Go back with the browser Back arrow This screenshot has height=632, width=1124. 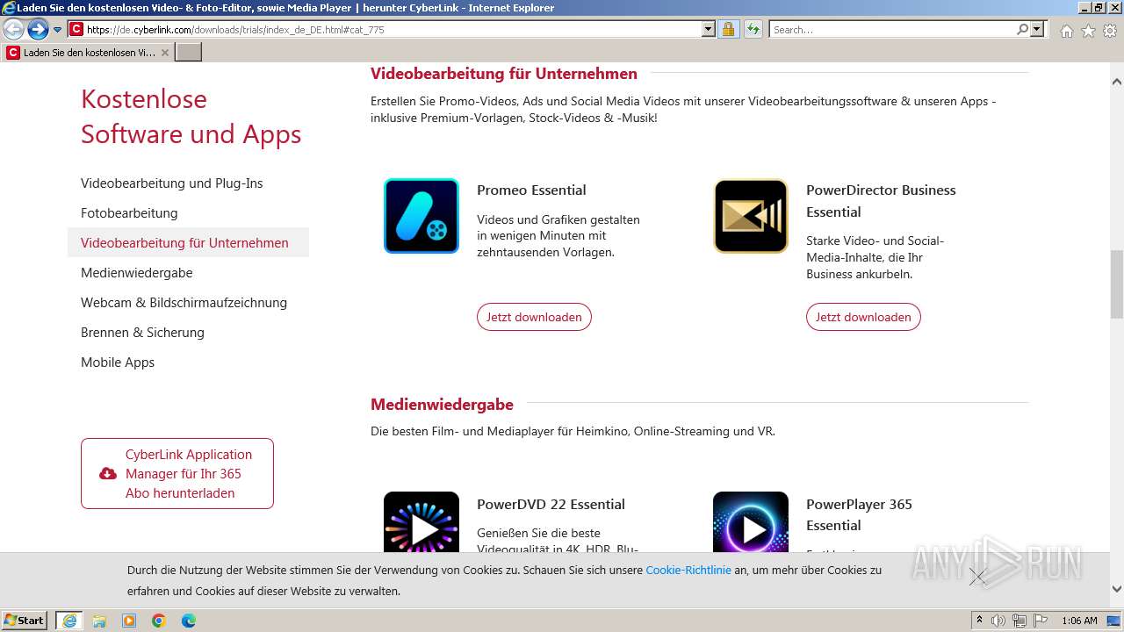click(13, 29)
